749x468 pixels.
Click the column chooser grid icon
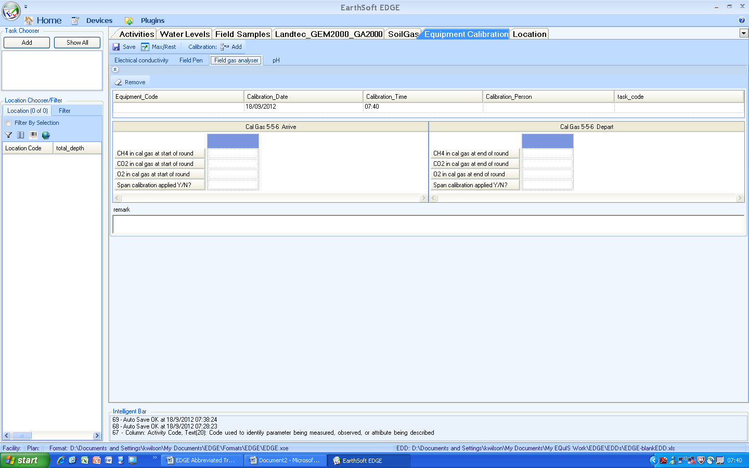[21, 135]
